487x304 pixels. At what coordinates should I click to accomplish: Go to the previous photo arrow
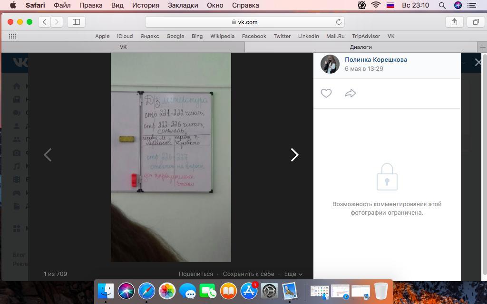click(48, 154)
